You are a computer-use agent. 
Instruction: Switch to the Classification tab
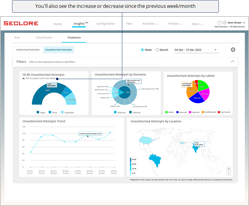click(x=44, y=38)
